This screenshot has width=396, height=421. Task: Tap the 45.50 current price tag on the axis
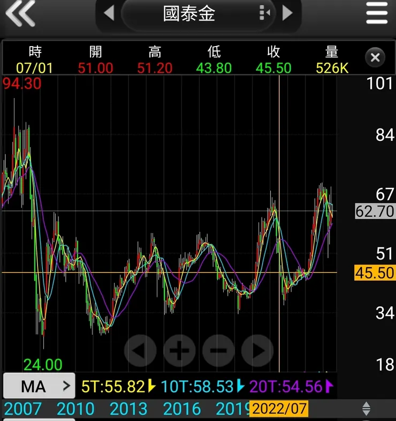(375, 273)
